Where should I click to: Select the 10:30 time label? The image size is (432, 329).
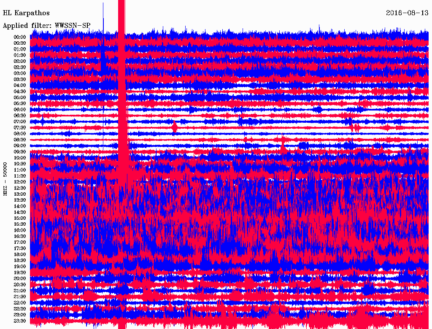pos(20,164)
